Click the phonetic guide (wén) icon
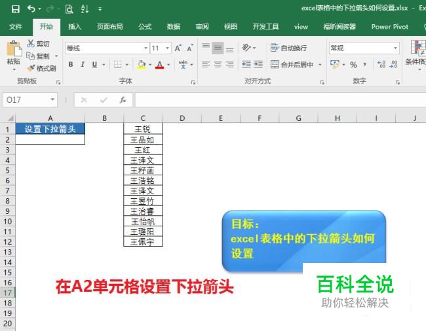Image resolution: width=426 pixels, height=331 pixels. (x=183, y=65)
